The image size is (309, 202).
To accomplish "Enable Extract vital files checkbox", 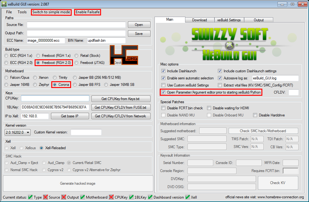I will tap(220, 85).
